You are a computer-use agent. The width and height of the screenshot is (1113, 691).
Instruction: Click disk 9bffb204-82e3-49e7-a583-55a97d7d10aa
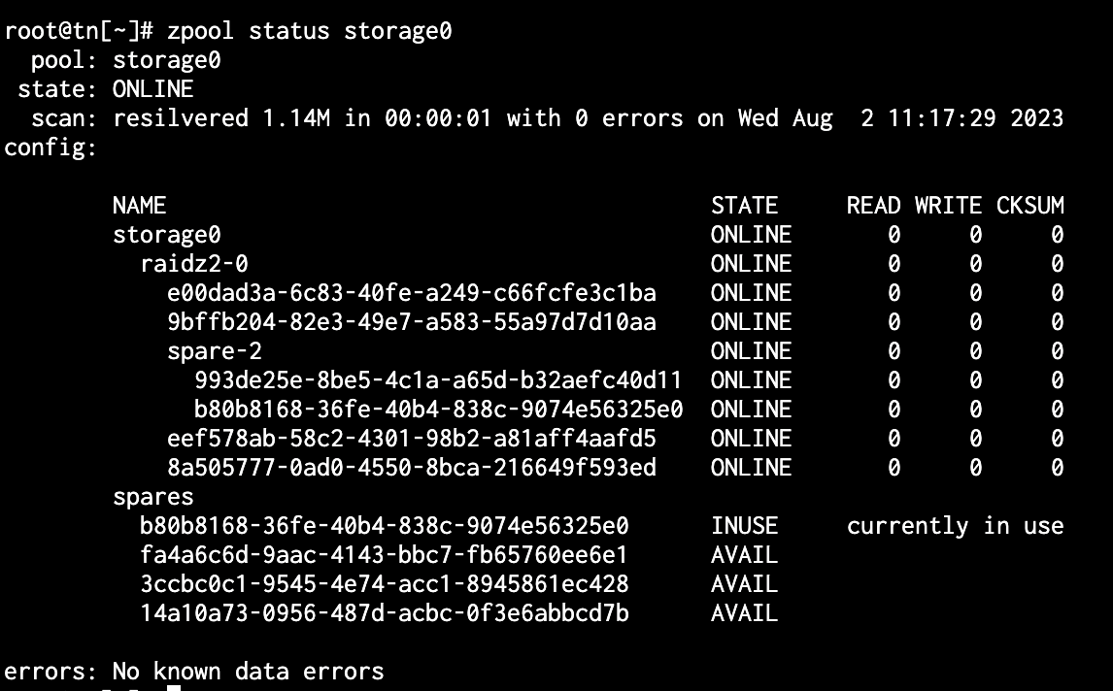tap(412, 322)
